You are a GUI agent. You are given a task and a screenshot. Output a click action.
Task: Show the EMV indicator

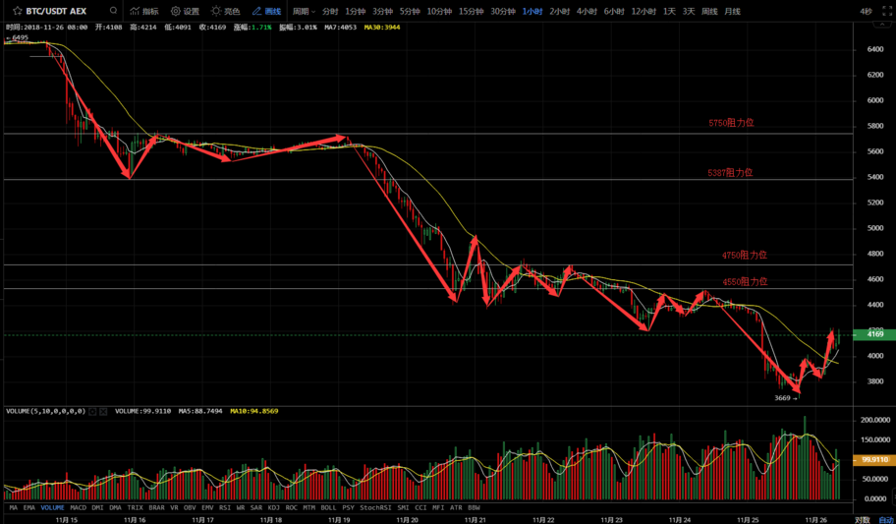point(207,507)
